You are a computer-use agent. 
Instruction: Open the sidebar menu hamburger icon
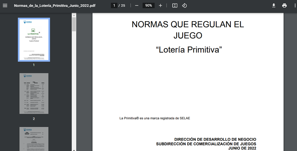pos(5,5)
